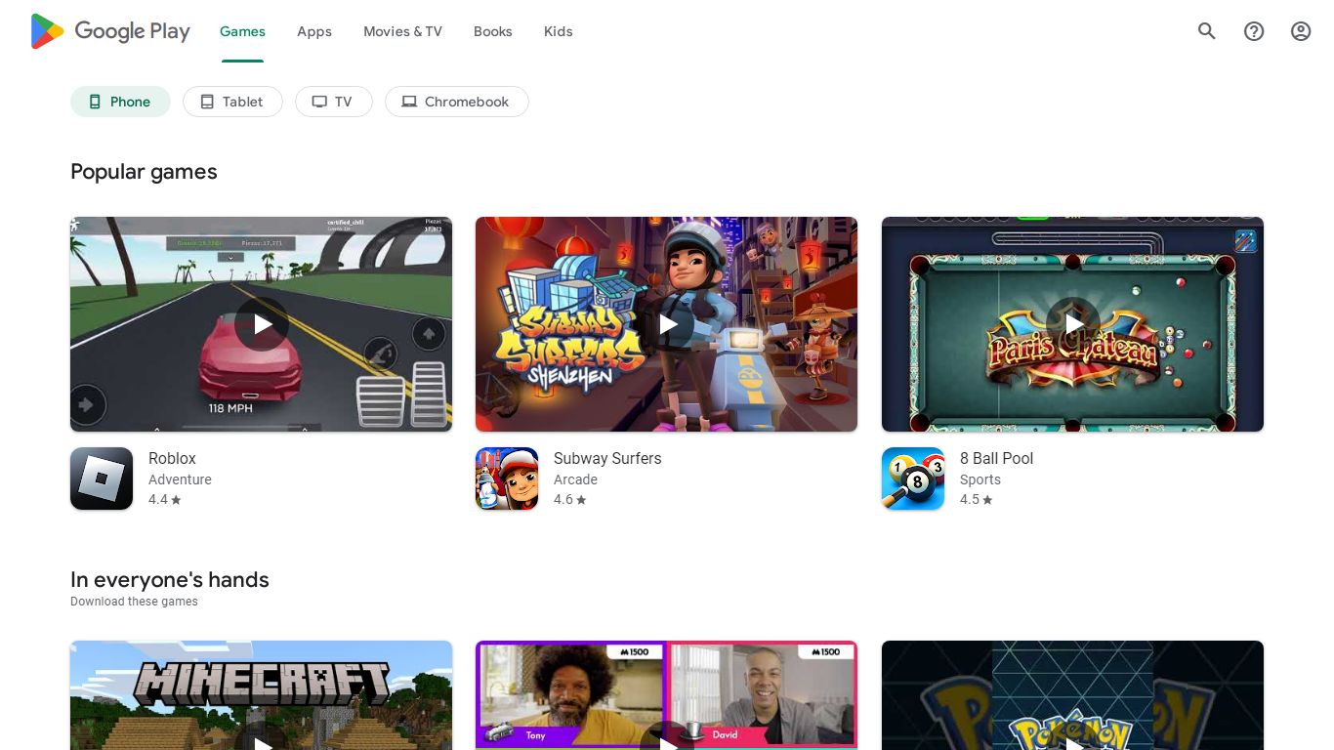The height and width of the screenshot is (750, 1334).
Task: Play the Roblox trailer video
Action: (x=262, y=324)
